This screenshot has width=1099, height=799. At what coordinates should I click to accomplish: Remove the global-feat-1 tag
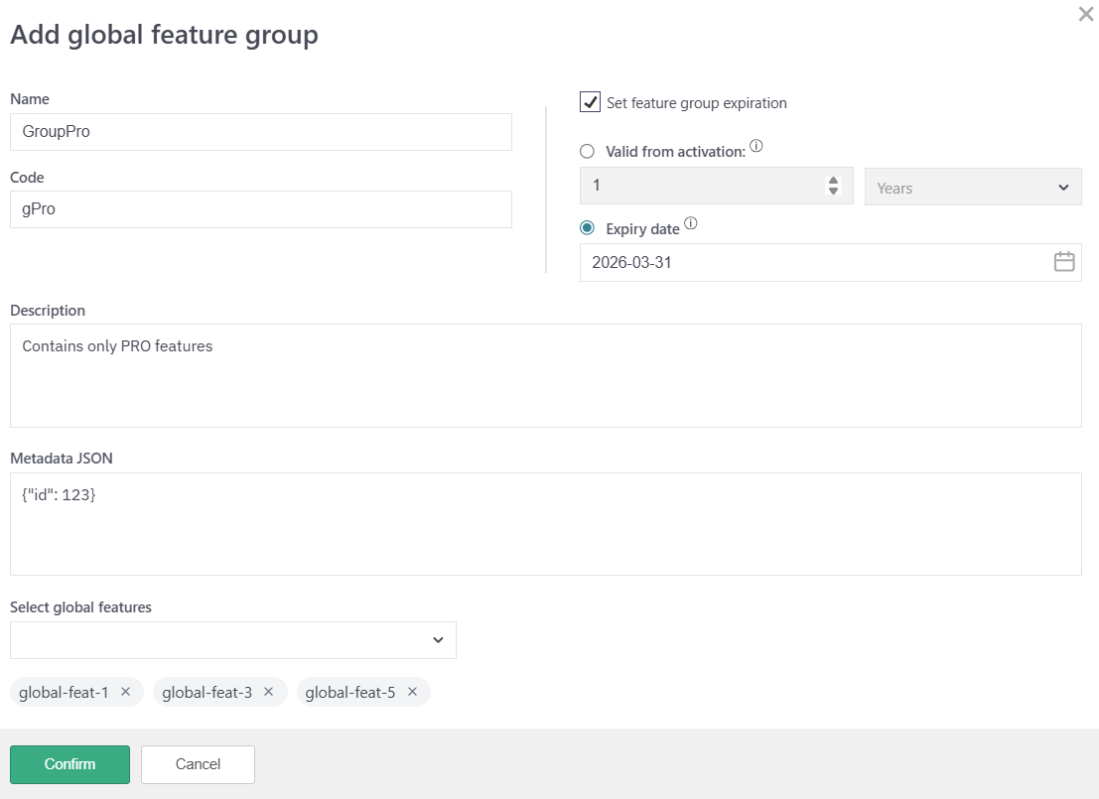[125, 692]
